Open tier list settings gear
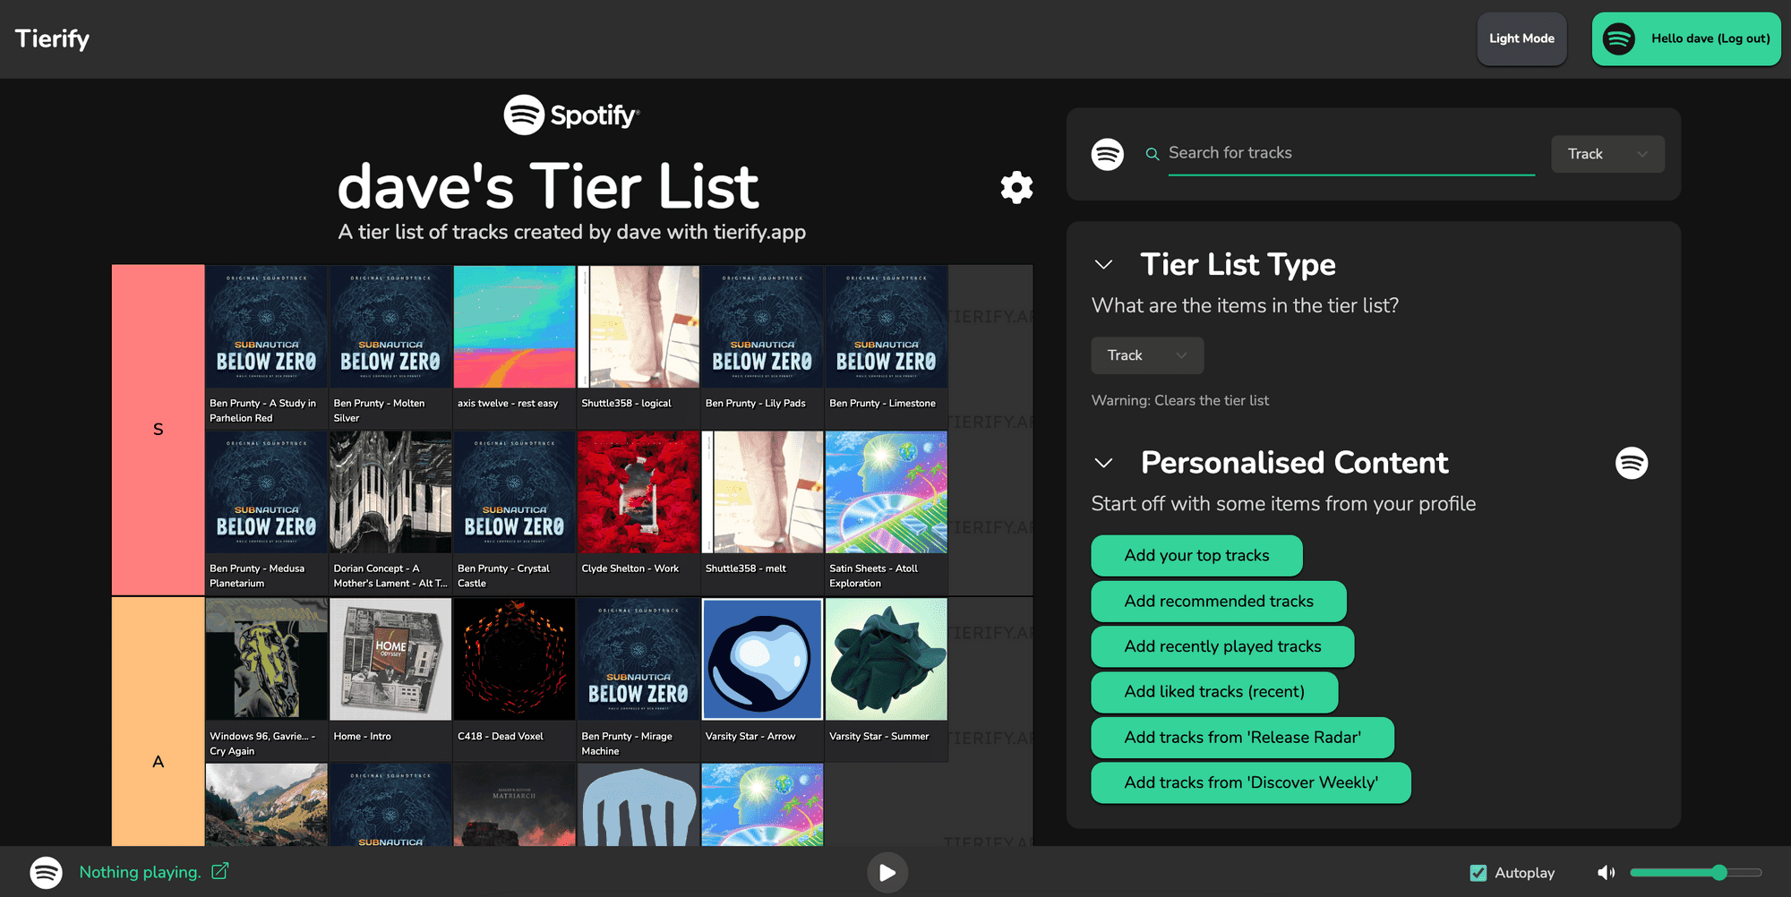This screenshot has height=897, width=1791. pyautogui.click(x=1016, y=188)
